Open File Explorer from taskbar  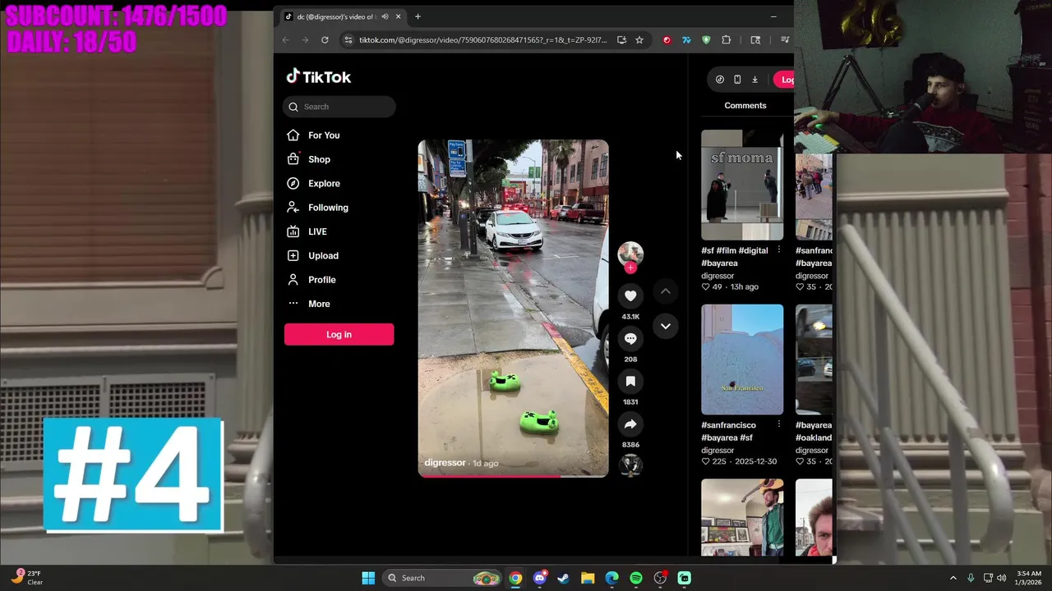588,578
